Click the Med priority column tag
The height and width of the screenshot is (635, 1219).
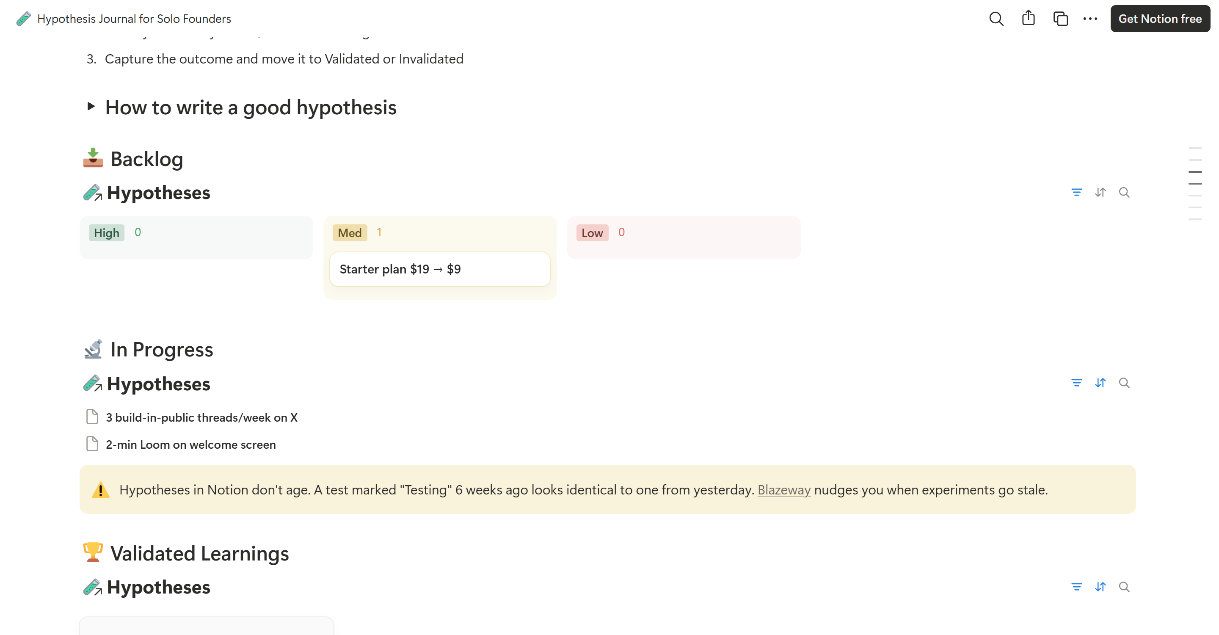tap(350, 233)
